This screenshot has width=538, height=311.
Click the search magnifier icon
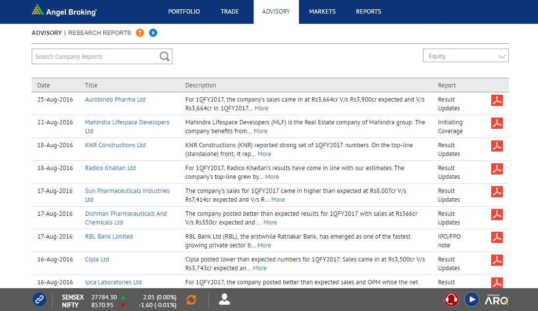coord(165,56)
